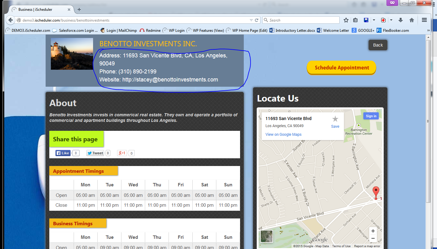
Task: Open the Welcome Letter bookmark
Action: coord(333,30)
